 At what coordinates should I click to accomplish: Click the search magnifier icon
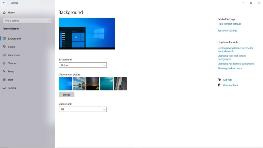point(49,21)
